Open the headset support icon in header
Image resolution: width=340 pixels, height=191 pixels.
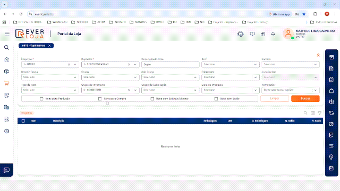click(x=241, y=34)
